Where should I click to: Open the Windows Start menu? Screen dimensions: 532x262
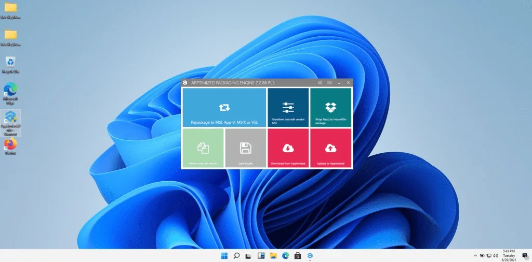pos(224,256)
